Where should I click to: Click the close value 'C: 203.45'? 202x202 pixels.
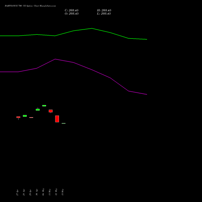click(72, 11)
